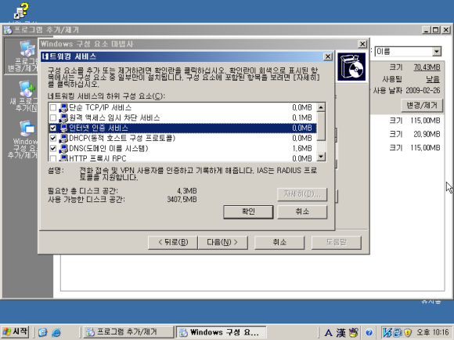Click scroll down arrow of component list
Screen dimensions: 454x340
[321, 157]
